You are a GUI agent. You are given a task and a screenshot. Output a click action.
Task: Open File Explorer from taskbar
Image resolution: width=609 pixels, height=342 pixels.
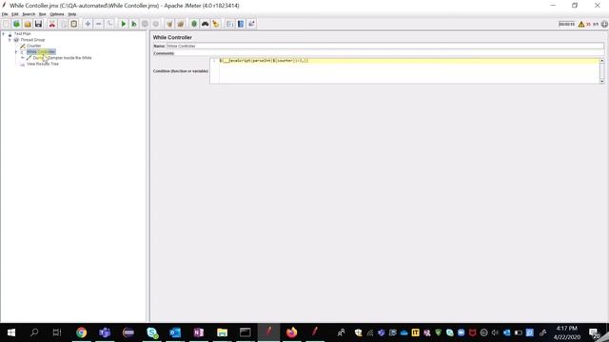(222, 332)
